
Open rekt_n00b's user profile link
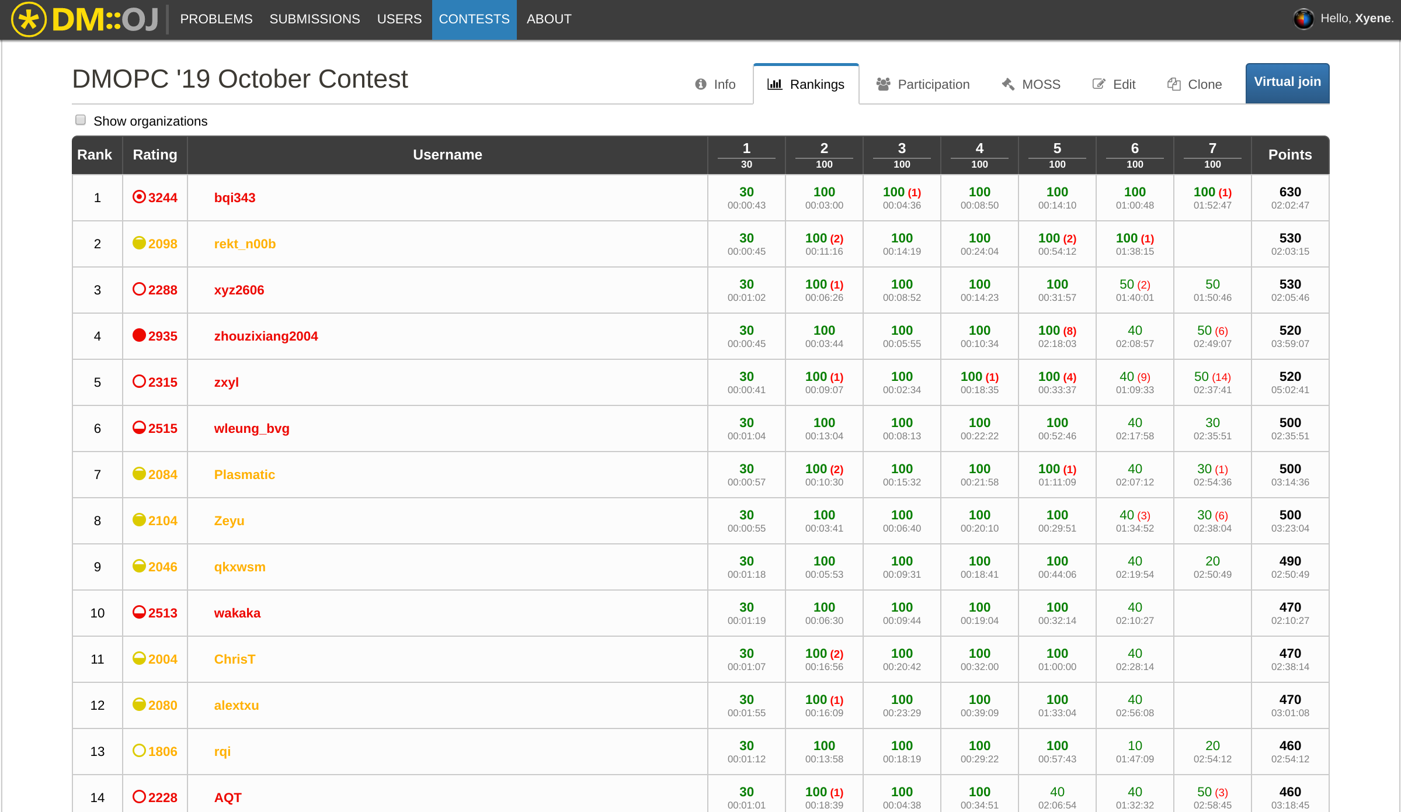pos(245,244)
